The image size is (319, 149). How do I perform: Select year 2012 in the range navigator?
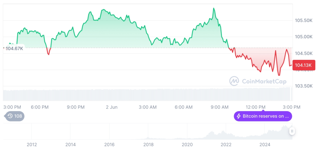[32, 144]
